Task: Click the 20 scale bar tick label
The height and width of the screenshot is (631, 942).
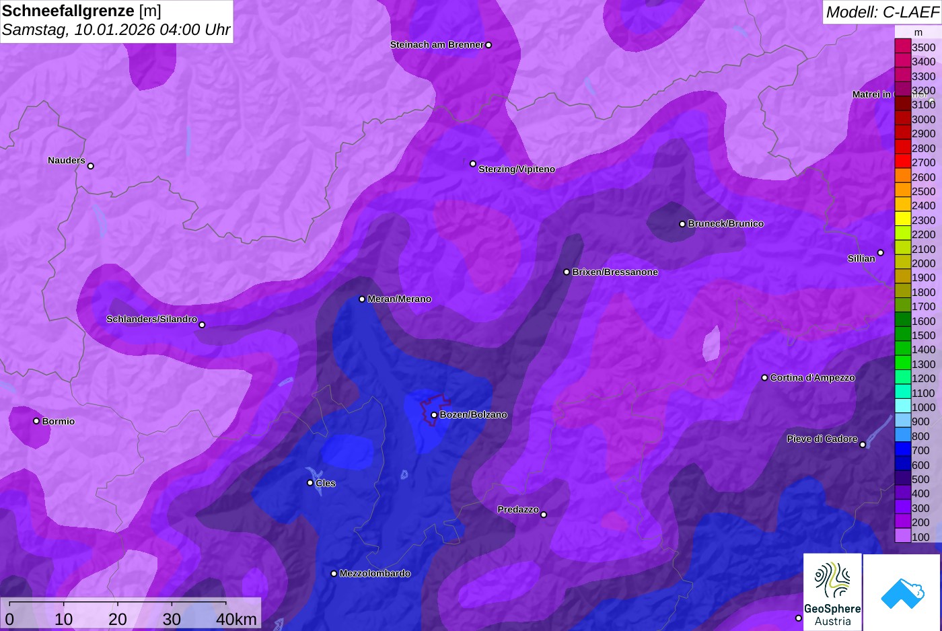Action: tap(118, 619)
